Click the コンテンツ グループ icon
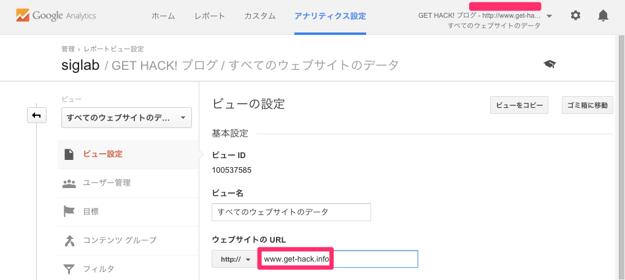This screenshot has height=280, width=625. 69,240
